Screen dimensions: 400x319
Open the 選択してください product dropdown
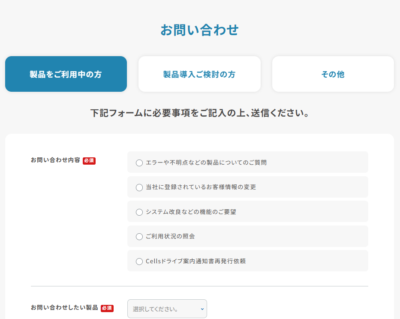tap(167, 309)
